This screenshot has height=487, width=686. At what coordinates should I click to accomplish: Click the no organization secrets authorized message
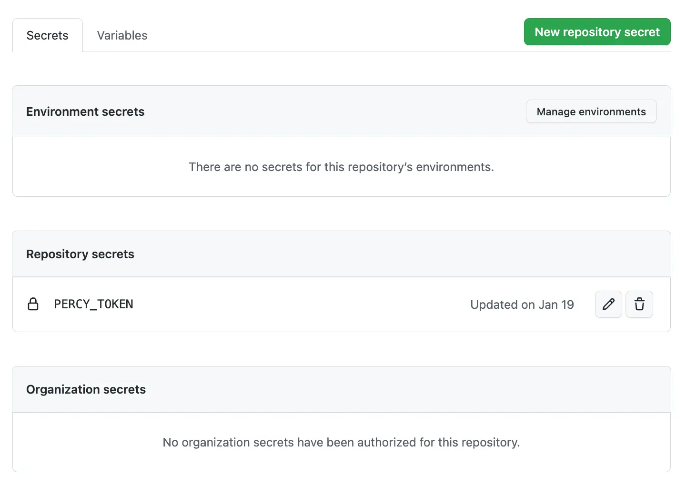coord(341,442)
